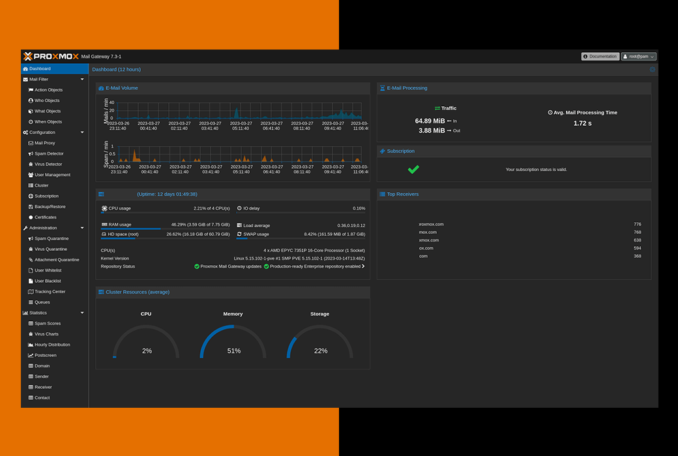Click the Mails / min chart
Screen dimensions: 678x456
pyautogui.click(x=239, y=111)
